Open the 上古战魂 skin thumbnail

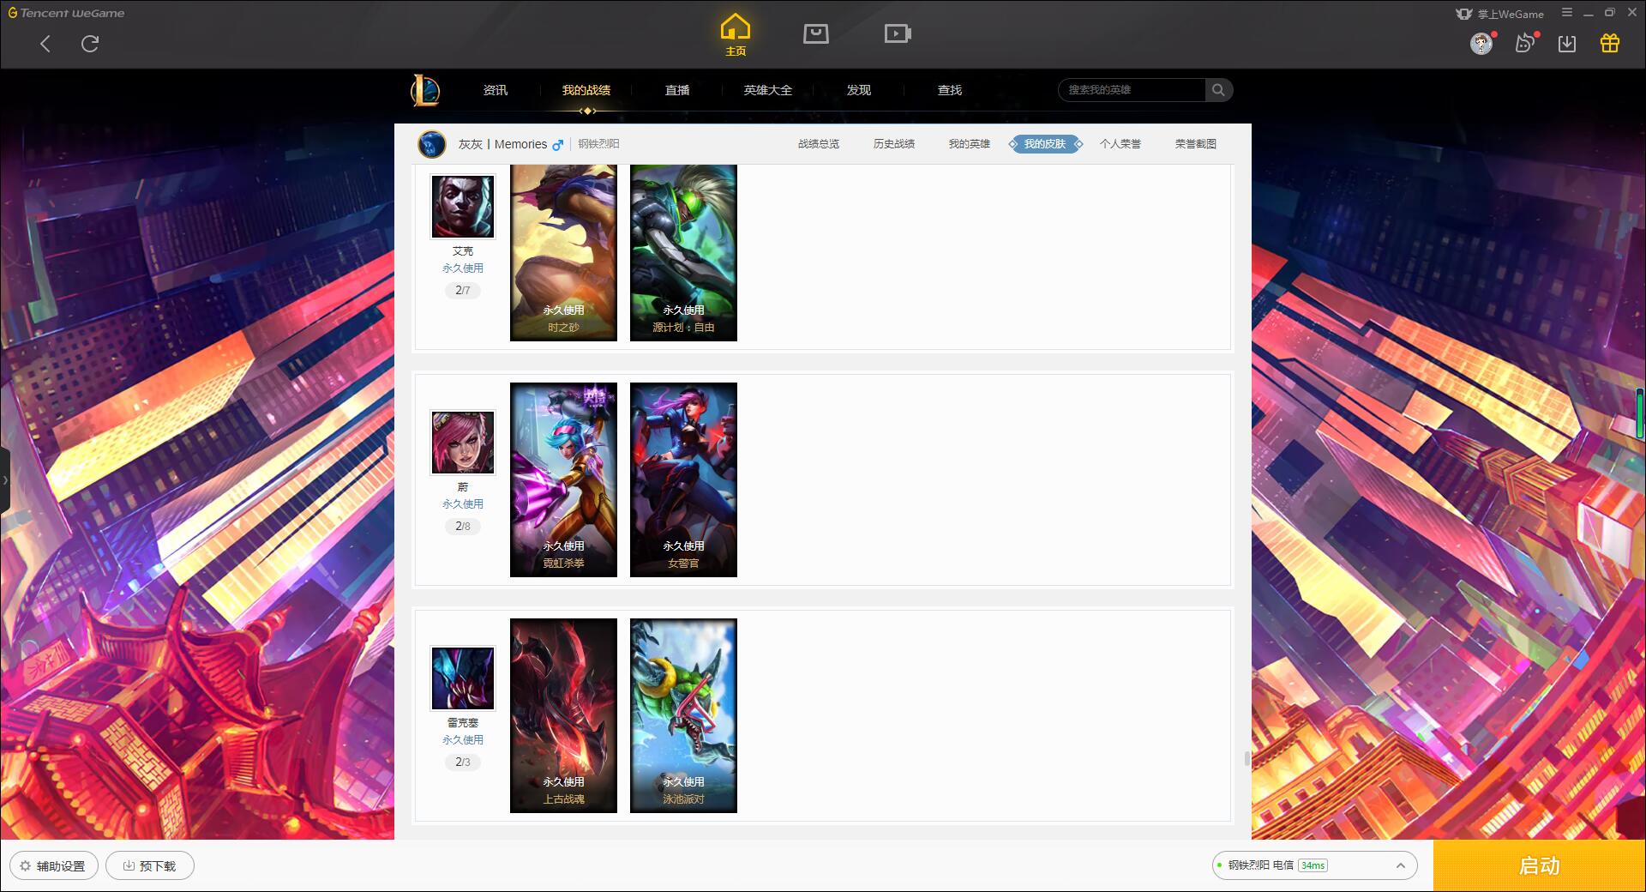pos(563,715)
